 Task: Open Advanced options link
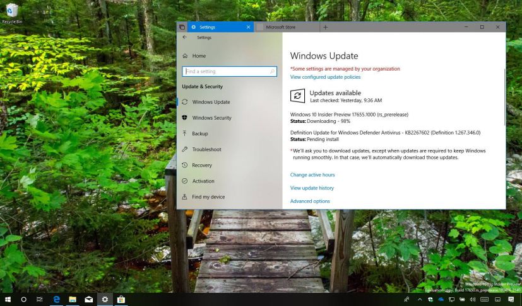point(310,201)
